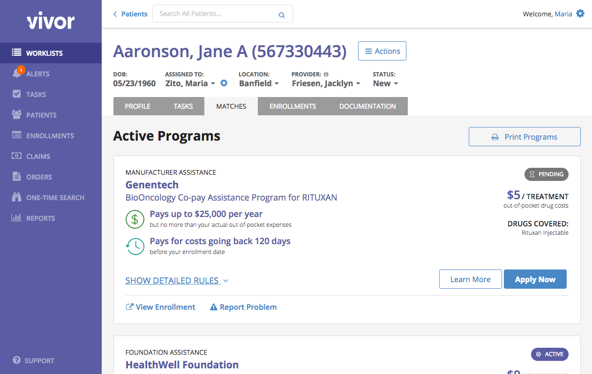This screenshot has width=592, height=374.
Task: Click the Worklists list icon
Action: coord(16,52)
